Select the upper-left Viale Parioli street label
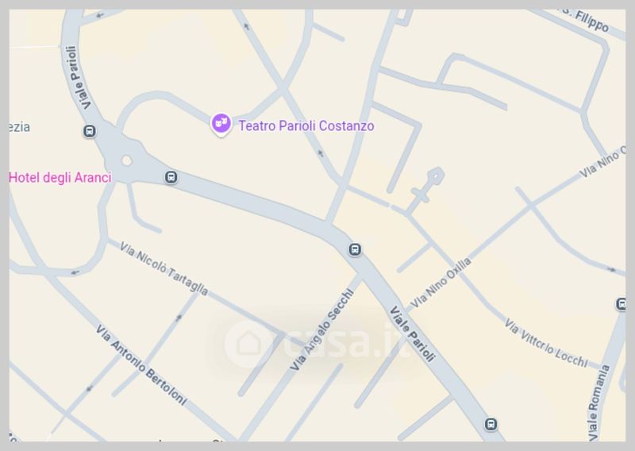Viewport: 635px width, 451px height. [78, 77]
